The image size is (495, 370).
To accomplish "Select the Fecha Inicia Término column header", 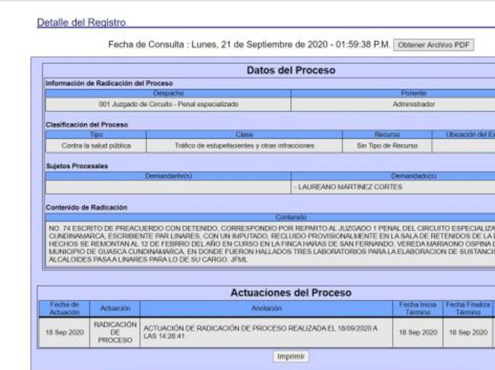I will pos(418,308).
